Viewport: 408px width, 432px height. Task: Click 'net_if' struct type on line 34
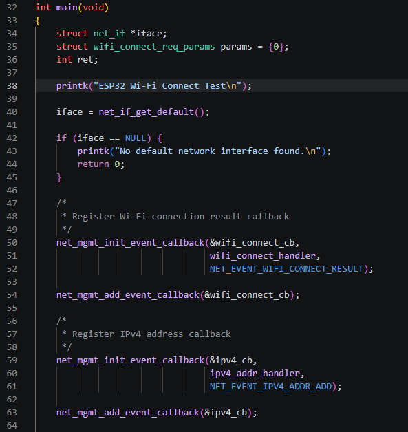click(109, 34)
